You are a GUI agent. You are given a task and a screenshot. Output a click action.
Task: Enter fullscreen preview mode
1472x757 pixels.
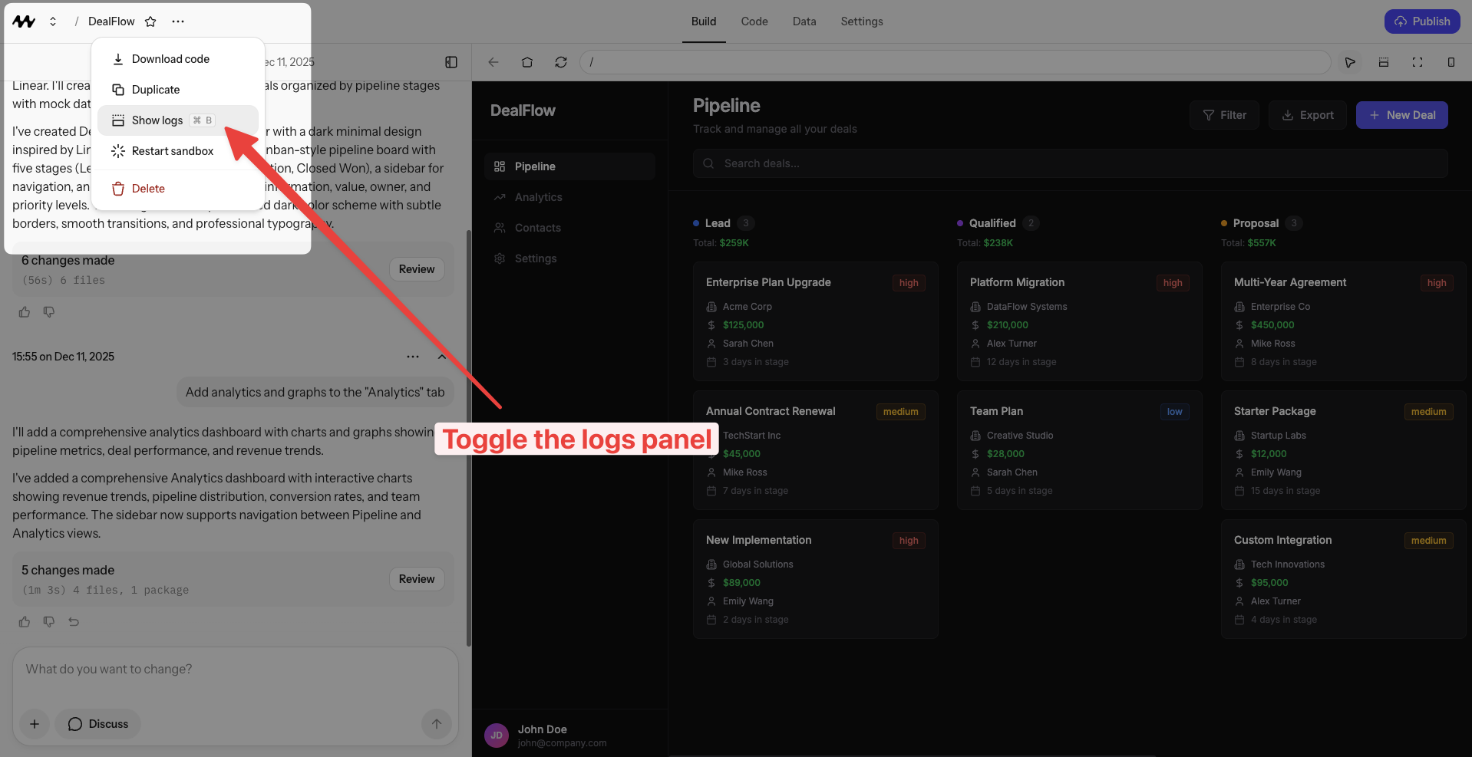coord(1418,62)
